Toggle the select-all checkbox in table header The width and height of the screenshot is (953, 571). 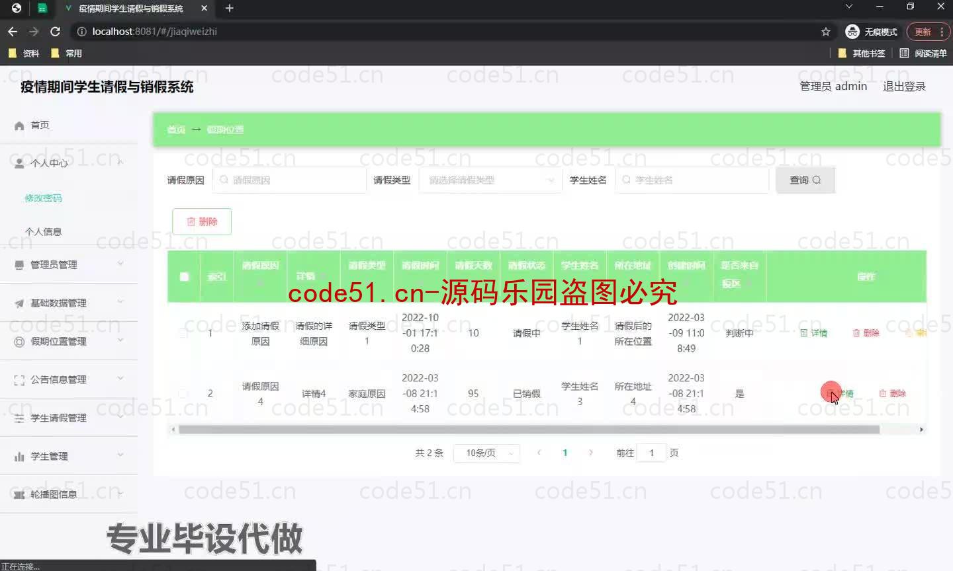tap(184, 276)
